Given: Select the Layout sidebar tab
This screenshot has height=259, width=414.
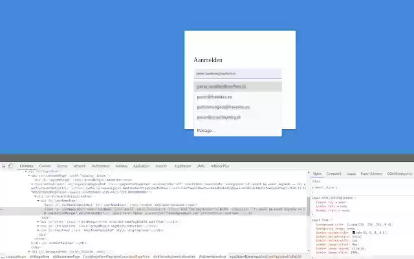Looking at the screenshot, I should pos(351,174).
